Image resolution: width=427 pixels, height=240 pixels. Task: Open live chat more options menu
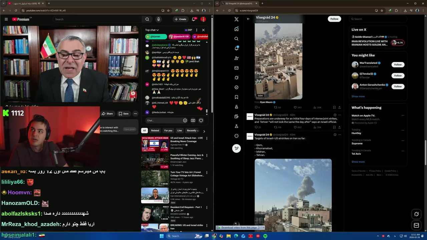pos(196,30)
